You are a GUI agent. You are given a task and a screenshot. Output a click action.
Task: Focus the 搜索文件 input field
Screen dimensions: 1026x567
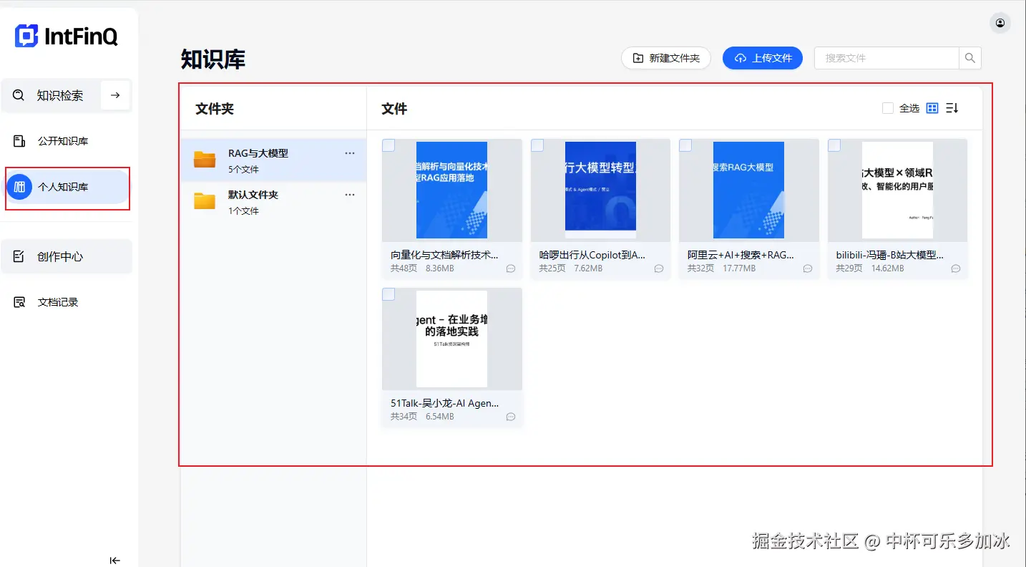(x=886, y=58)
